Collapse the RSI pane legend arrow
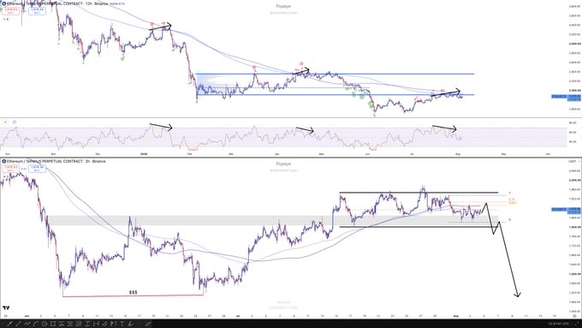The width and height of the screenshot is (582, 328). coord(5,122)
